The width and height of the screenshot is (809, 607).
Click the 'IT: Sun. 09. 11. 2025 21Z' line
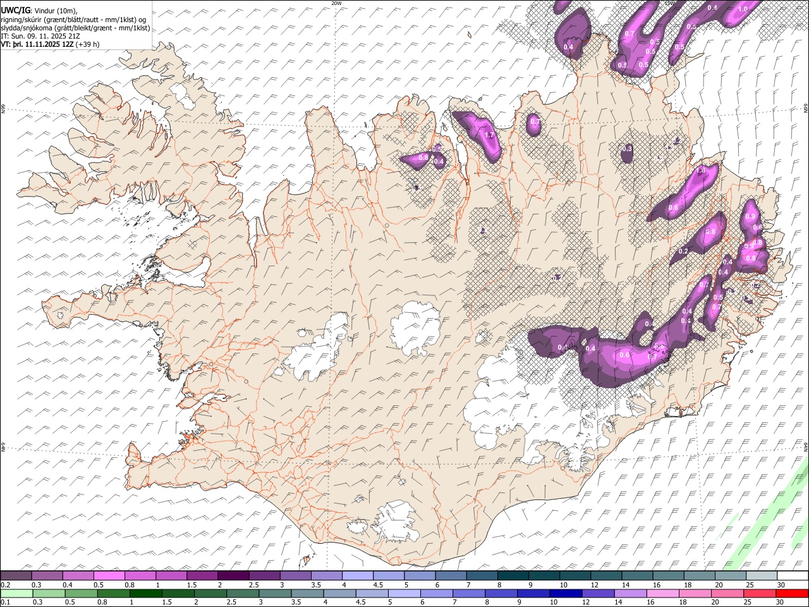coord(40,36)
